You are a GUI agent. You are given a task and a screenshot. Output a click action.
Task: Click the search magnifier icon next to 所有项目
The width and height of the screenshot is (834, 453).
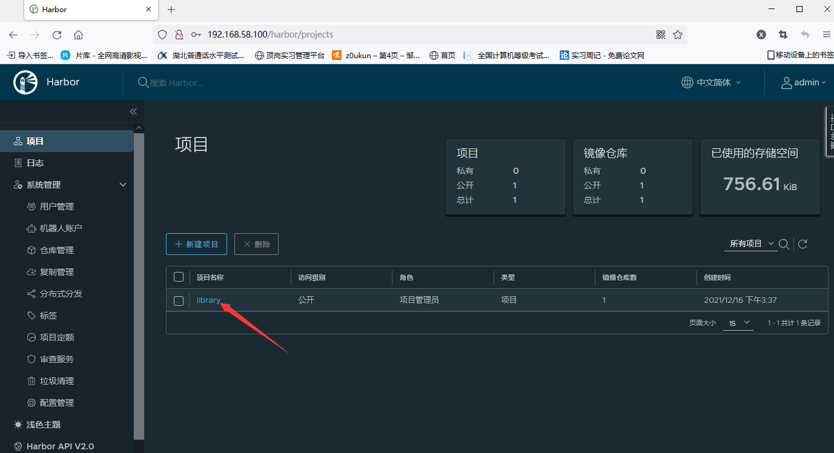[x=784, y=244]
